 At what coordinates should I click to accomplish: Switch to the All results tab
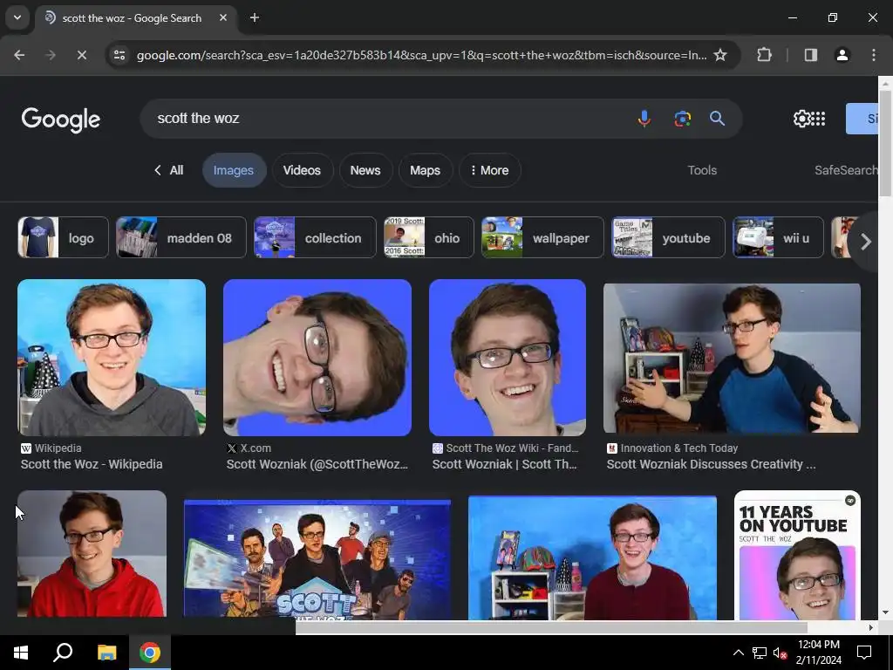coord(168,170)
